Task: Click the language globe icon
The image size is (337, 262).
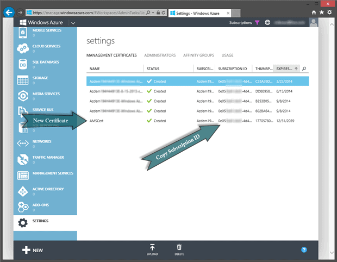Action: (267, 23)
